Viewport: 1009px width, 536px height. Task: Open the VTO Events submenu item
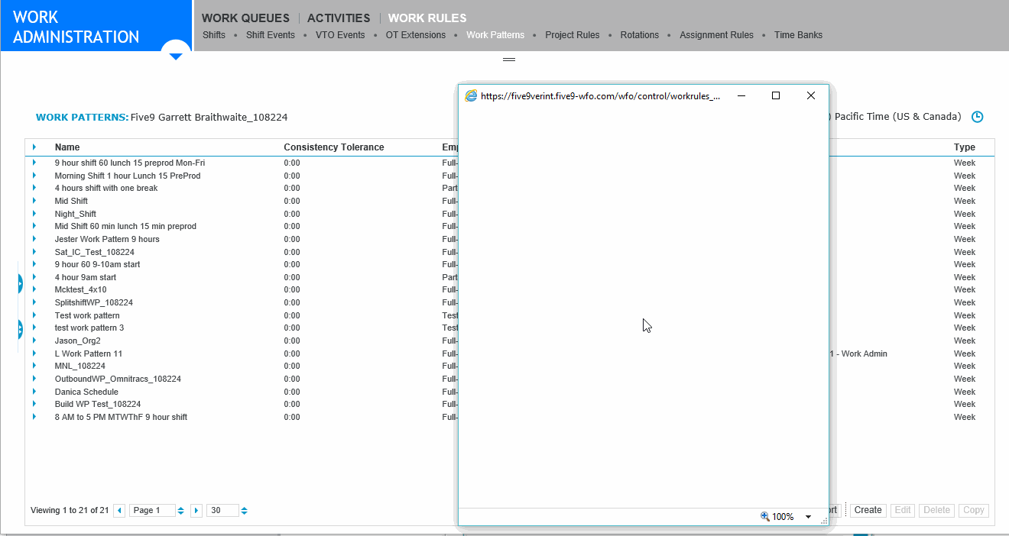pos(340,35)
